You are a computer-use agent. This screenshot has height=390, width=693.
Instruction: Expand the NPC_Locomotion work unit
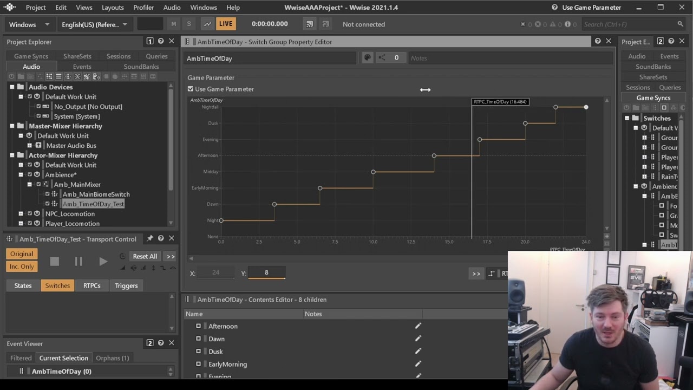point(21,214)
